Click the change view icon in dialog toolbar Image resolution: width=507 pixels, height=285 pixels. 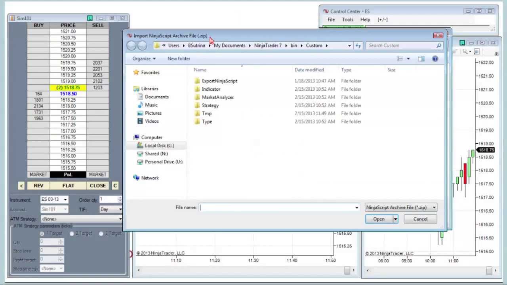[400, 59]
